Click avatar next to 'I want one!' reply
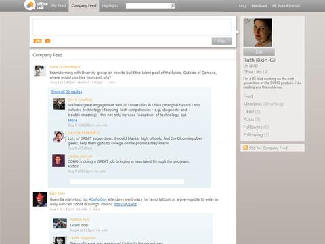The image size is (325, 244). [x=60, y=224]
